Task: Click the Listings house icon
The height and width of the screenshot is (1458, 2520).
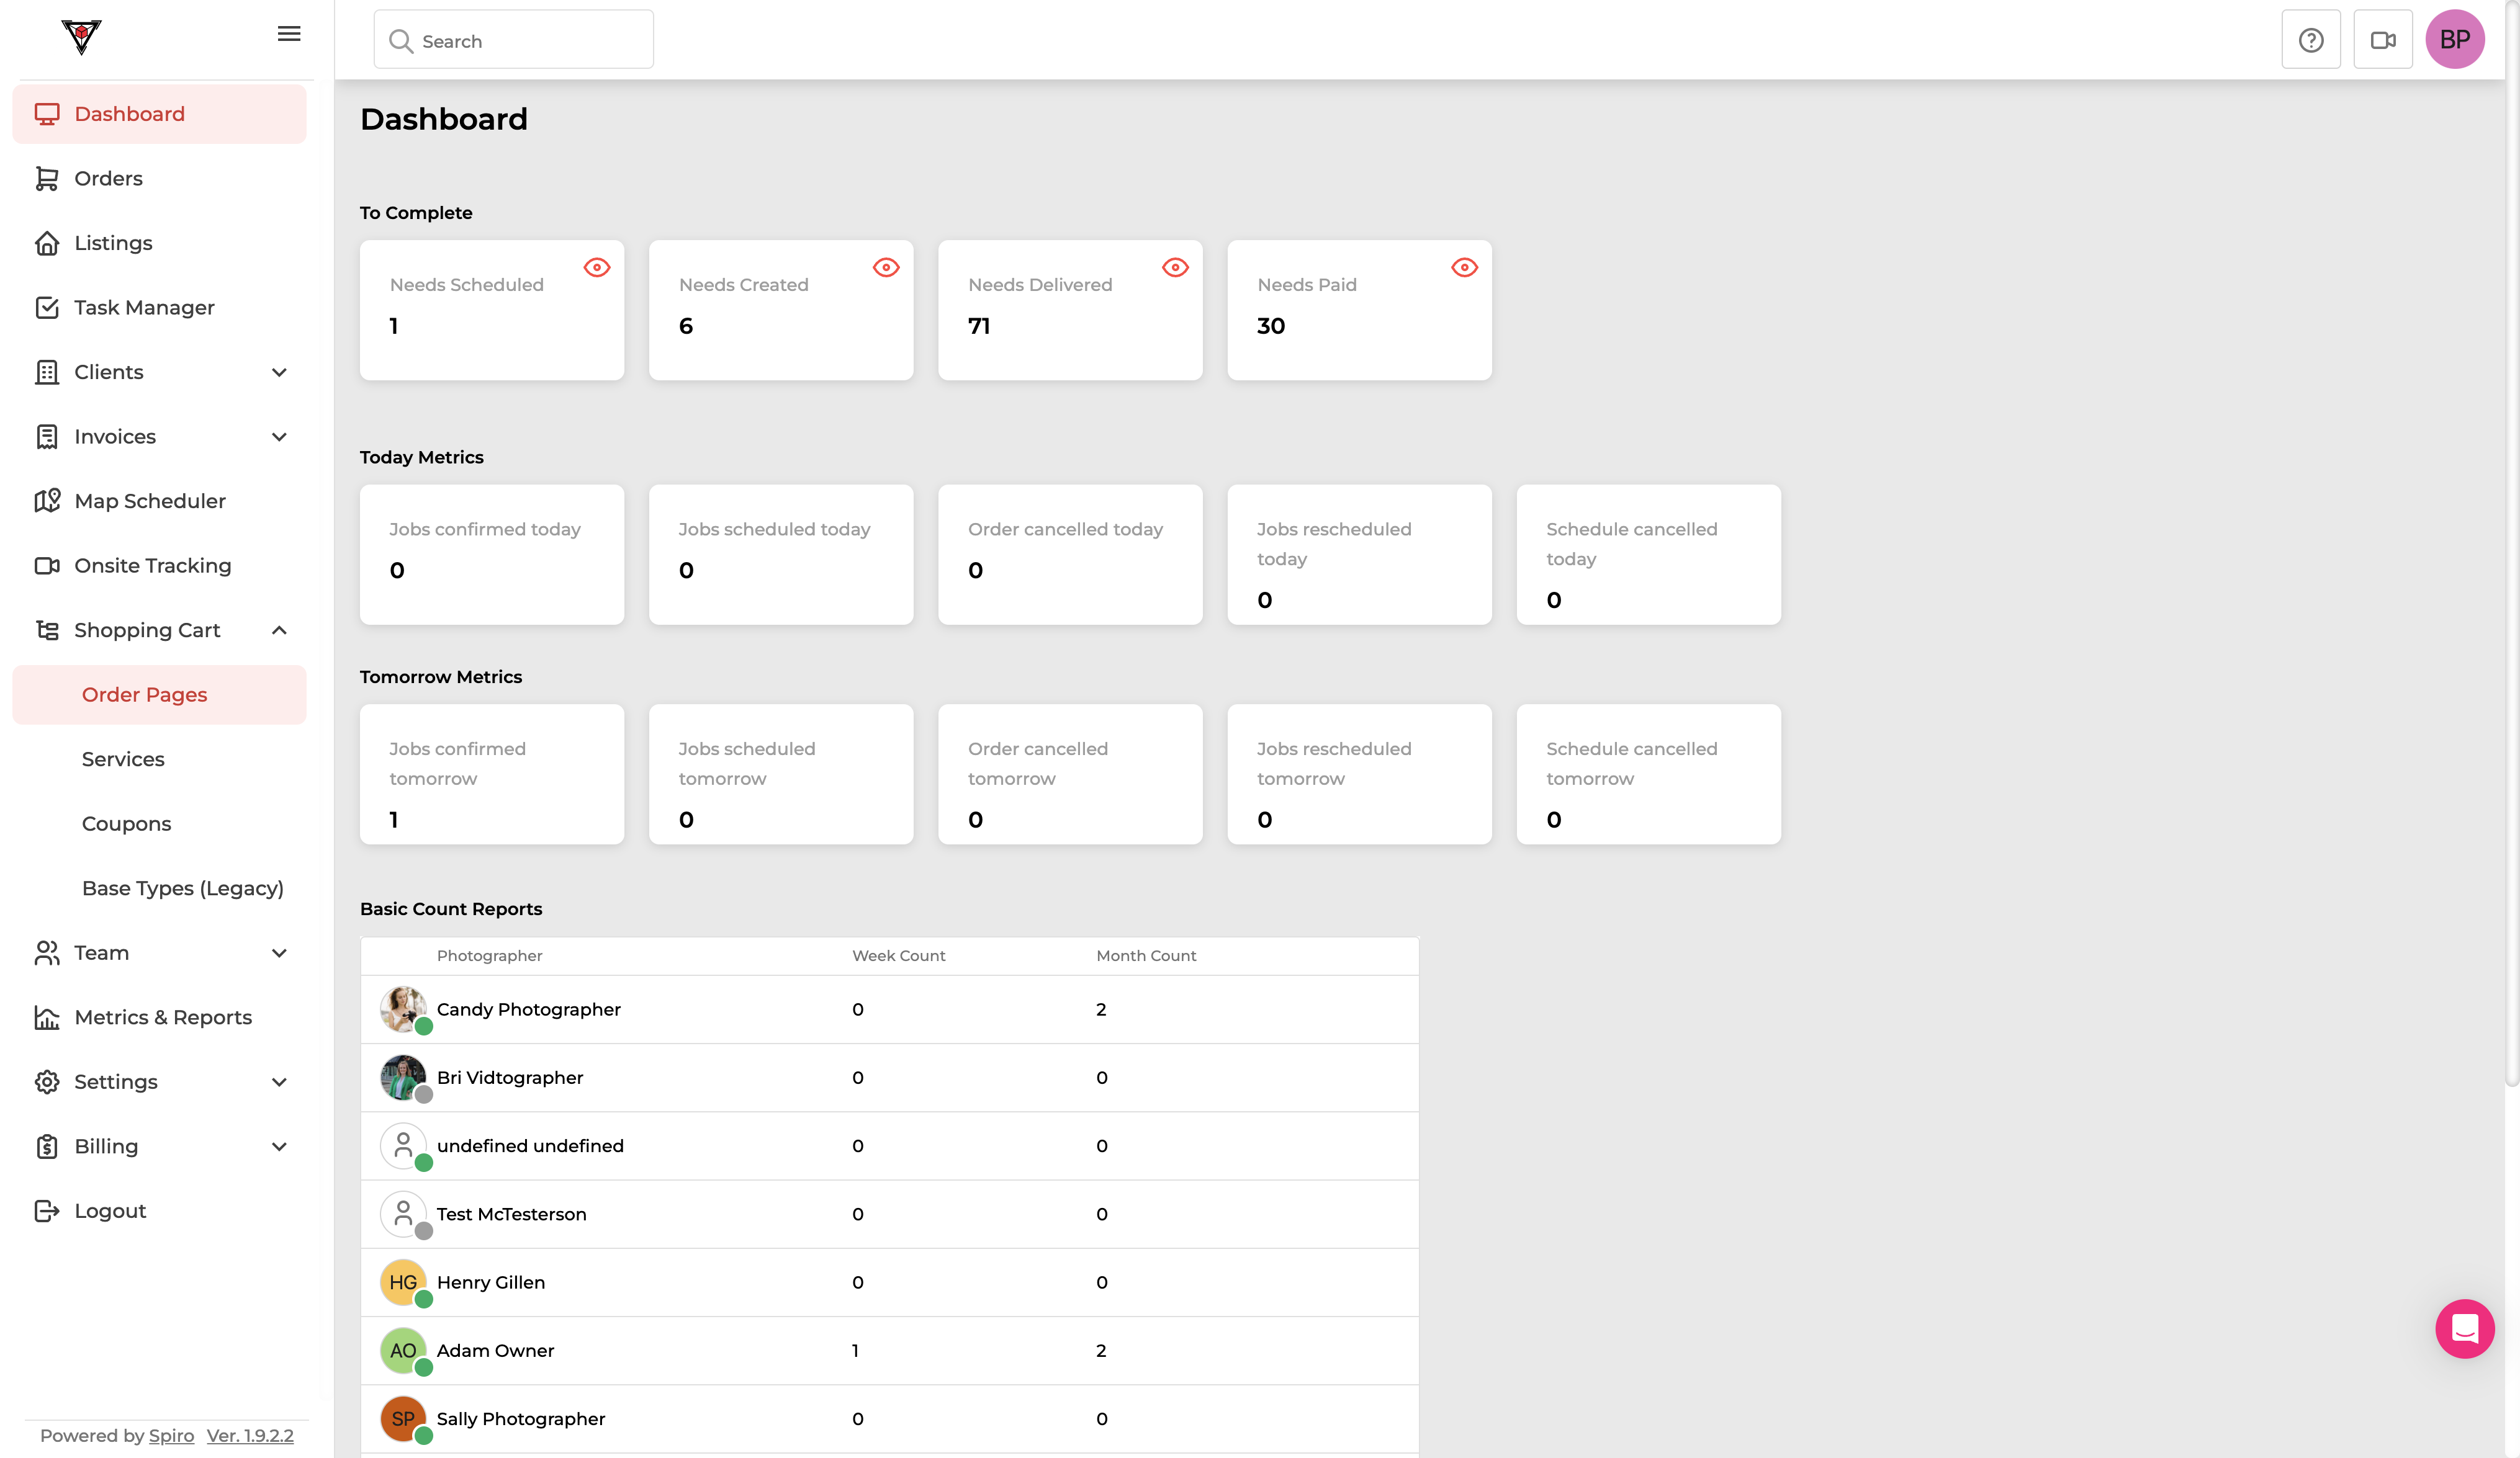Action: pyautogui.click(x=47, y=243)
